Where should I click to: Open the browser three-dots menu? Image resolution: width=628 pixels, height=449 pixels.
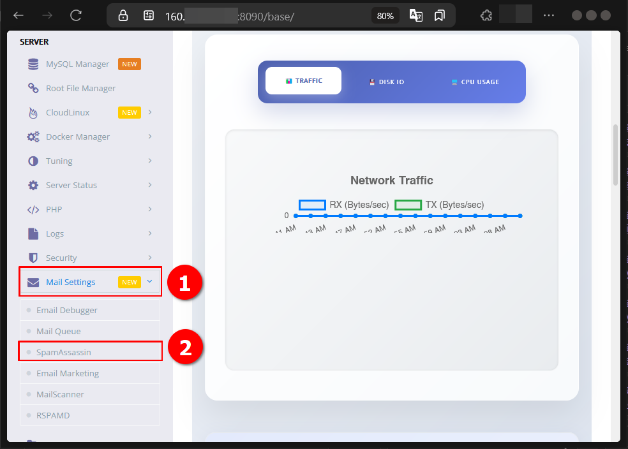(549, 15)
